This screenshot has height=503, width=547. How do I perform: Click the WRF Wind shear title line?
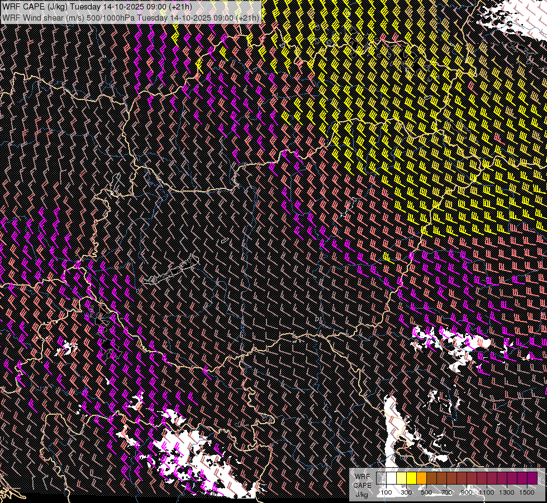pyautogui.click(x=131, y=18)
